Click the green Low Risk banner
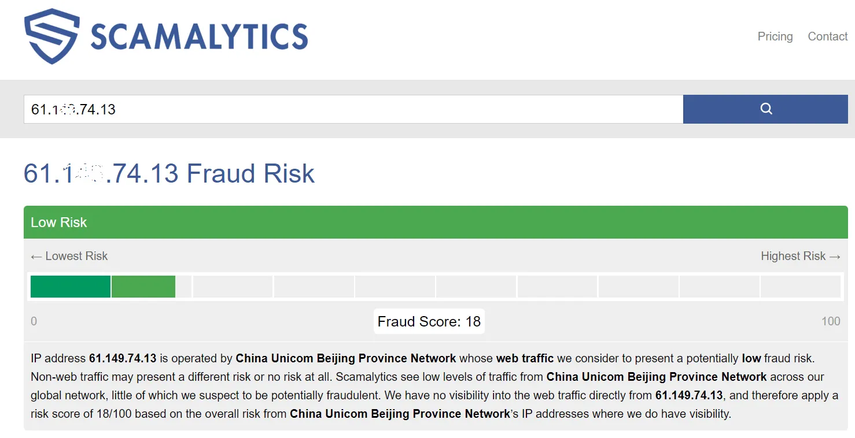The height and width of the screenshot is (438, 855). point(435,222)
